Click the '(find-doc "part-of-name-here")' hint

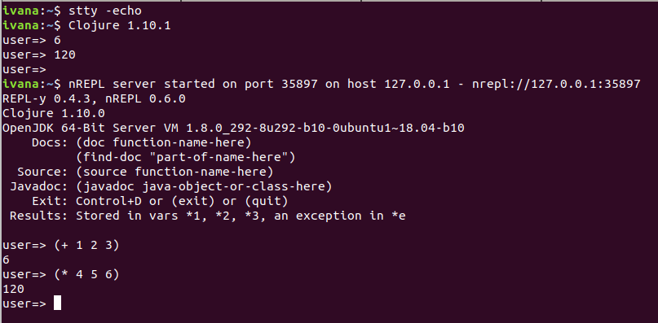pyautogui.click(x=186, y=158)
